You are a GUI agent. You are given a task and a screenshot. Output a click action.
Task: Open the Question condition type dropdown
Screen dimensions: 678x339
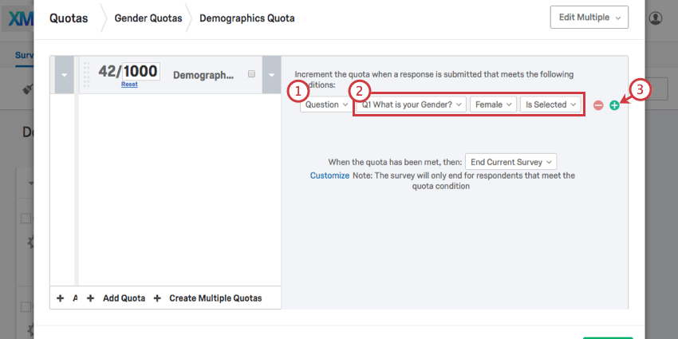pyautogui.click(x=326, y=104)
